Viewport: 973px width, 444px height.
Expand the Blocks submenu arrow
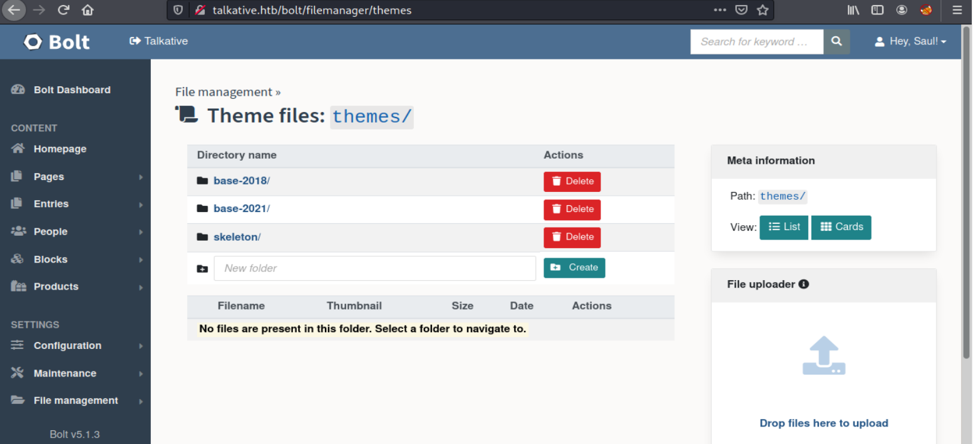pyautogui.click(x=141, y=260)
